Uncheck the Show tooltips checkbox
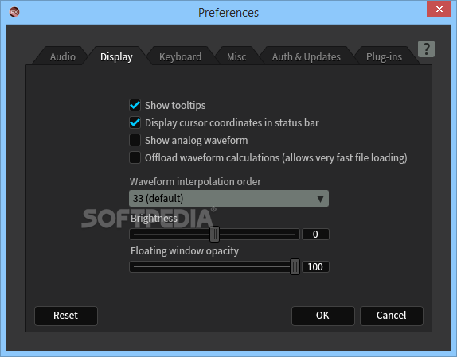The image size is (457, 357). (135, 105)
